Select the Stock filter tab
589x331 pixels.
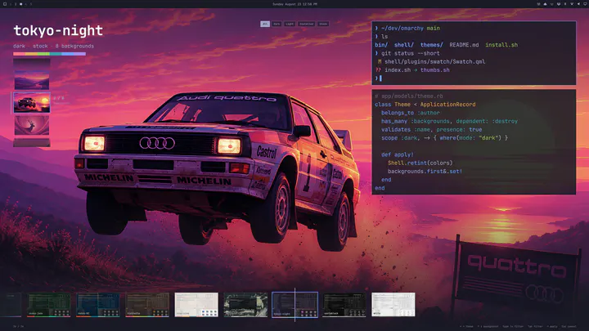(323, 24)
